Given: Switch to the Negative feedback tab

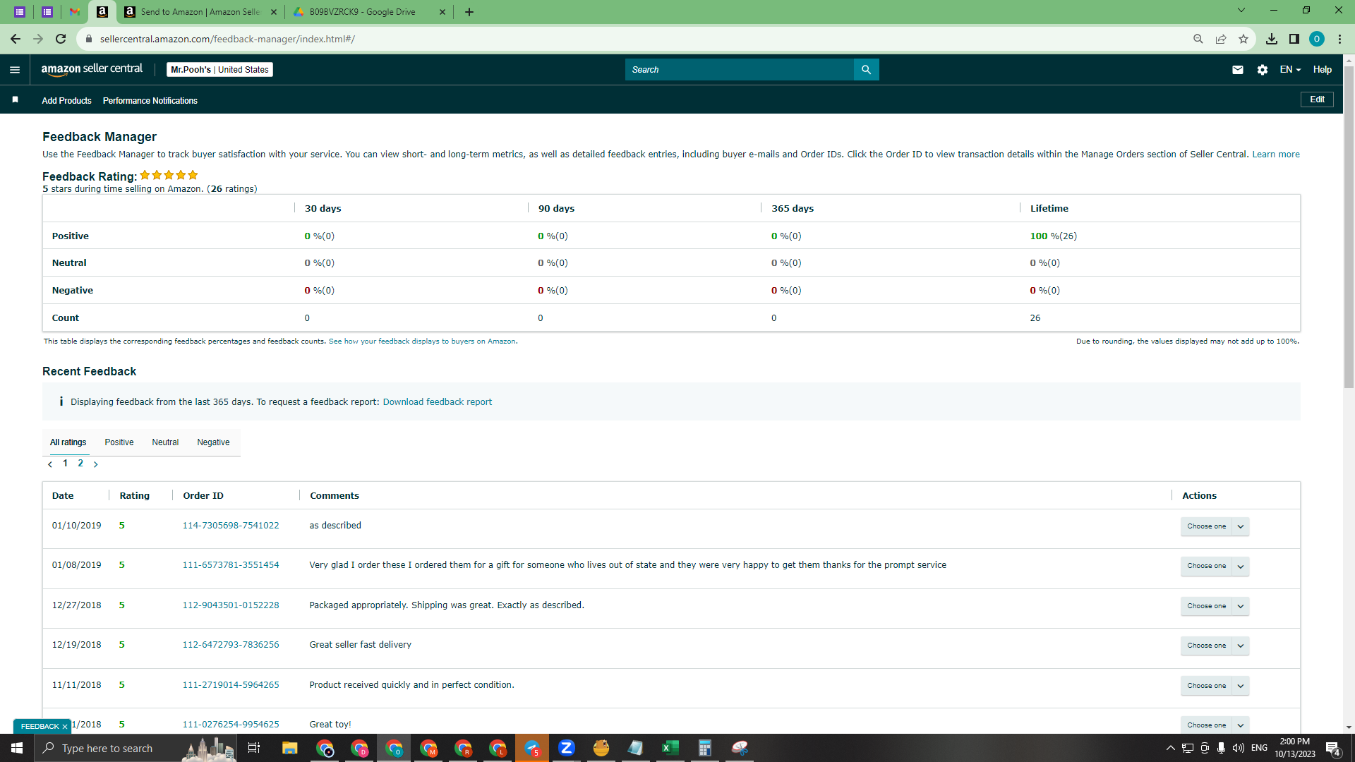Looking at the screenshot, I should click(x=213, y=442).
